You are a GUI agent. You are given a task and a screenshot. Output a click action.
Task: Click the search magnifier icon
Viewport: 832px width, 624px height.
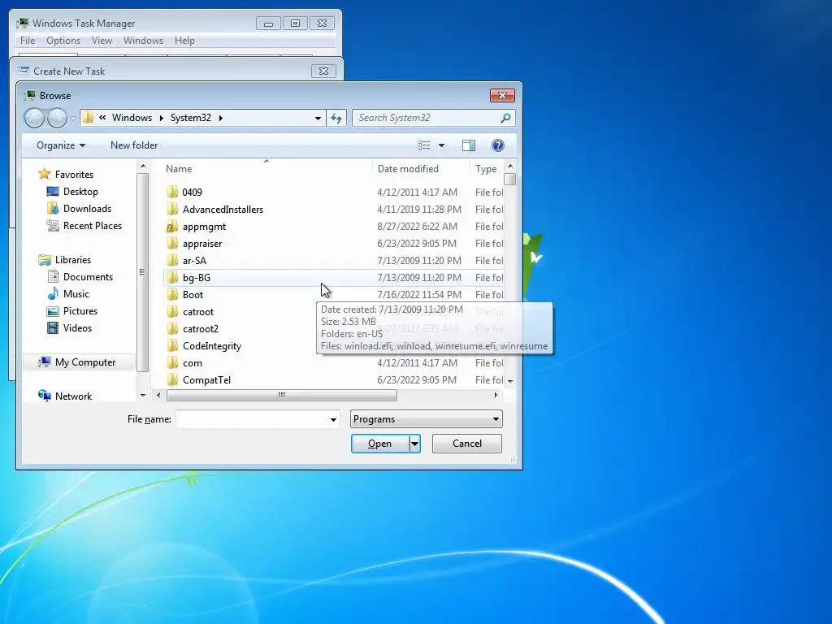(x=505, y=118)
